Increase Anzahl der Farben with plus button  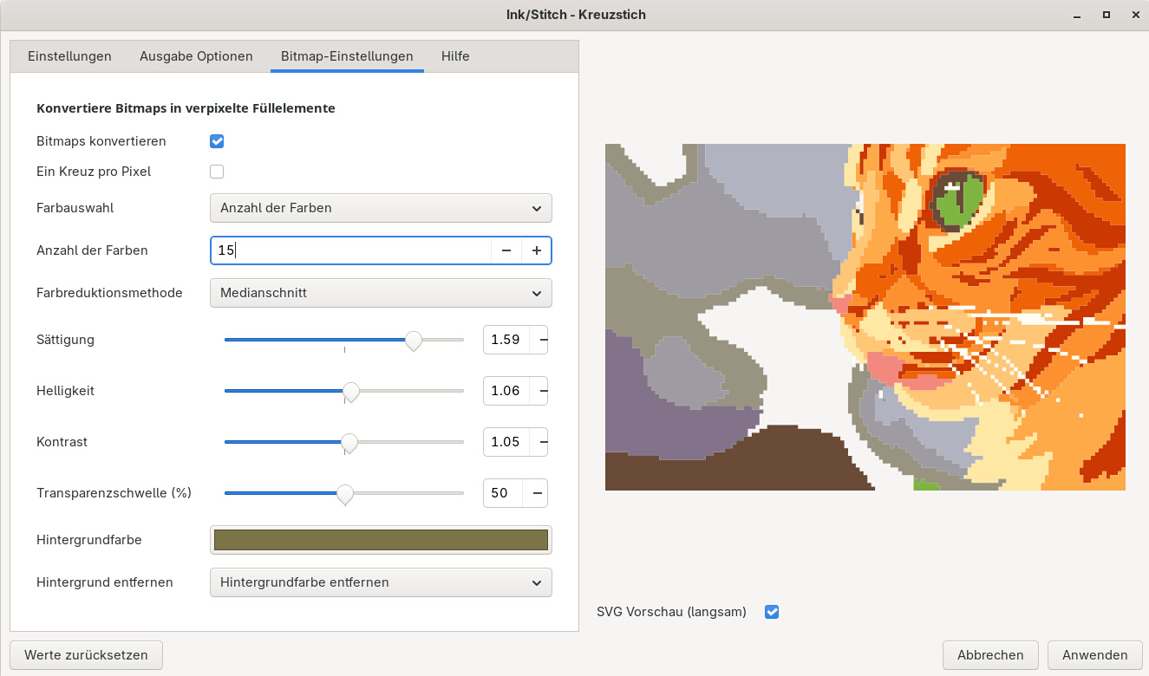click(537, 250)
